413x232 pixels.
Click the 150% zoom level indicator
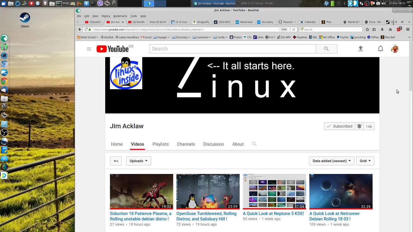284,29
